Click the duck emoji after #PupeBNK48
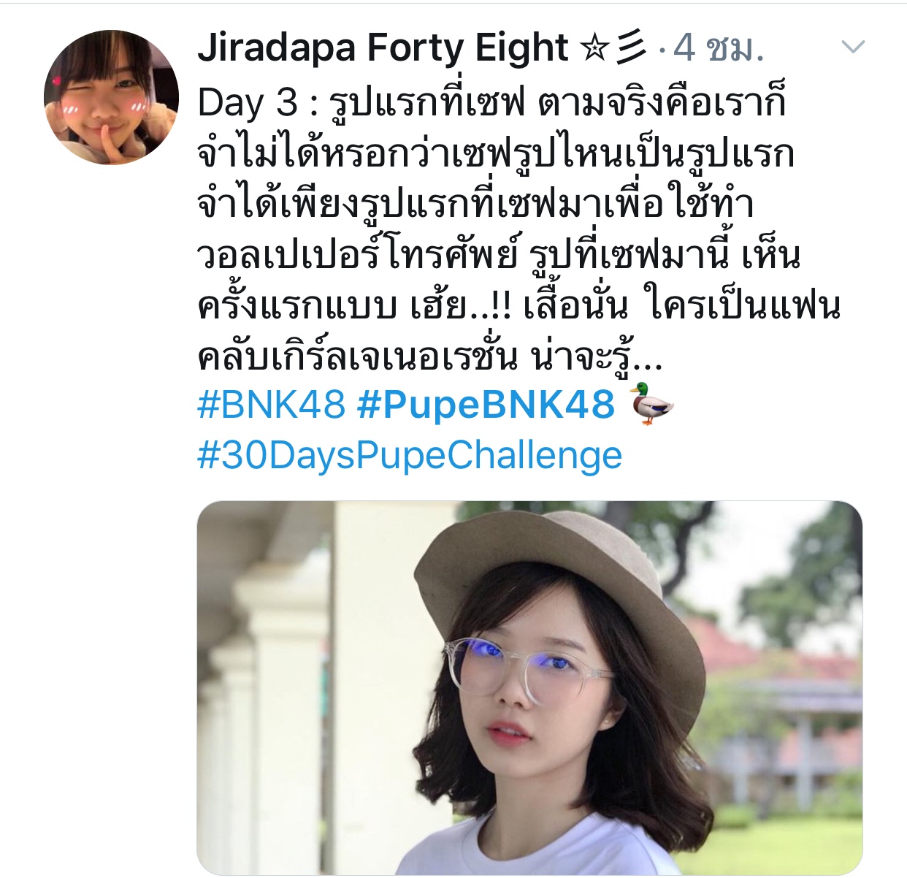This screenshot has height=878, width=907. [651, 403]
